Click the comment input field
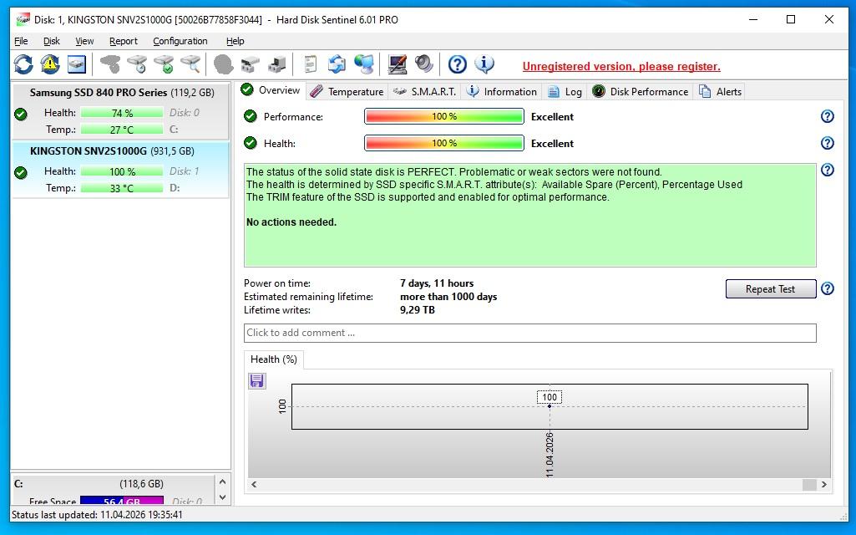Viewport: 856px width, 535px height. pos(529,333)
